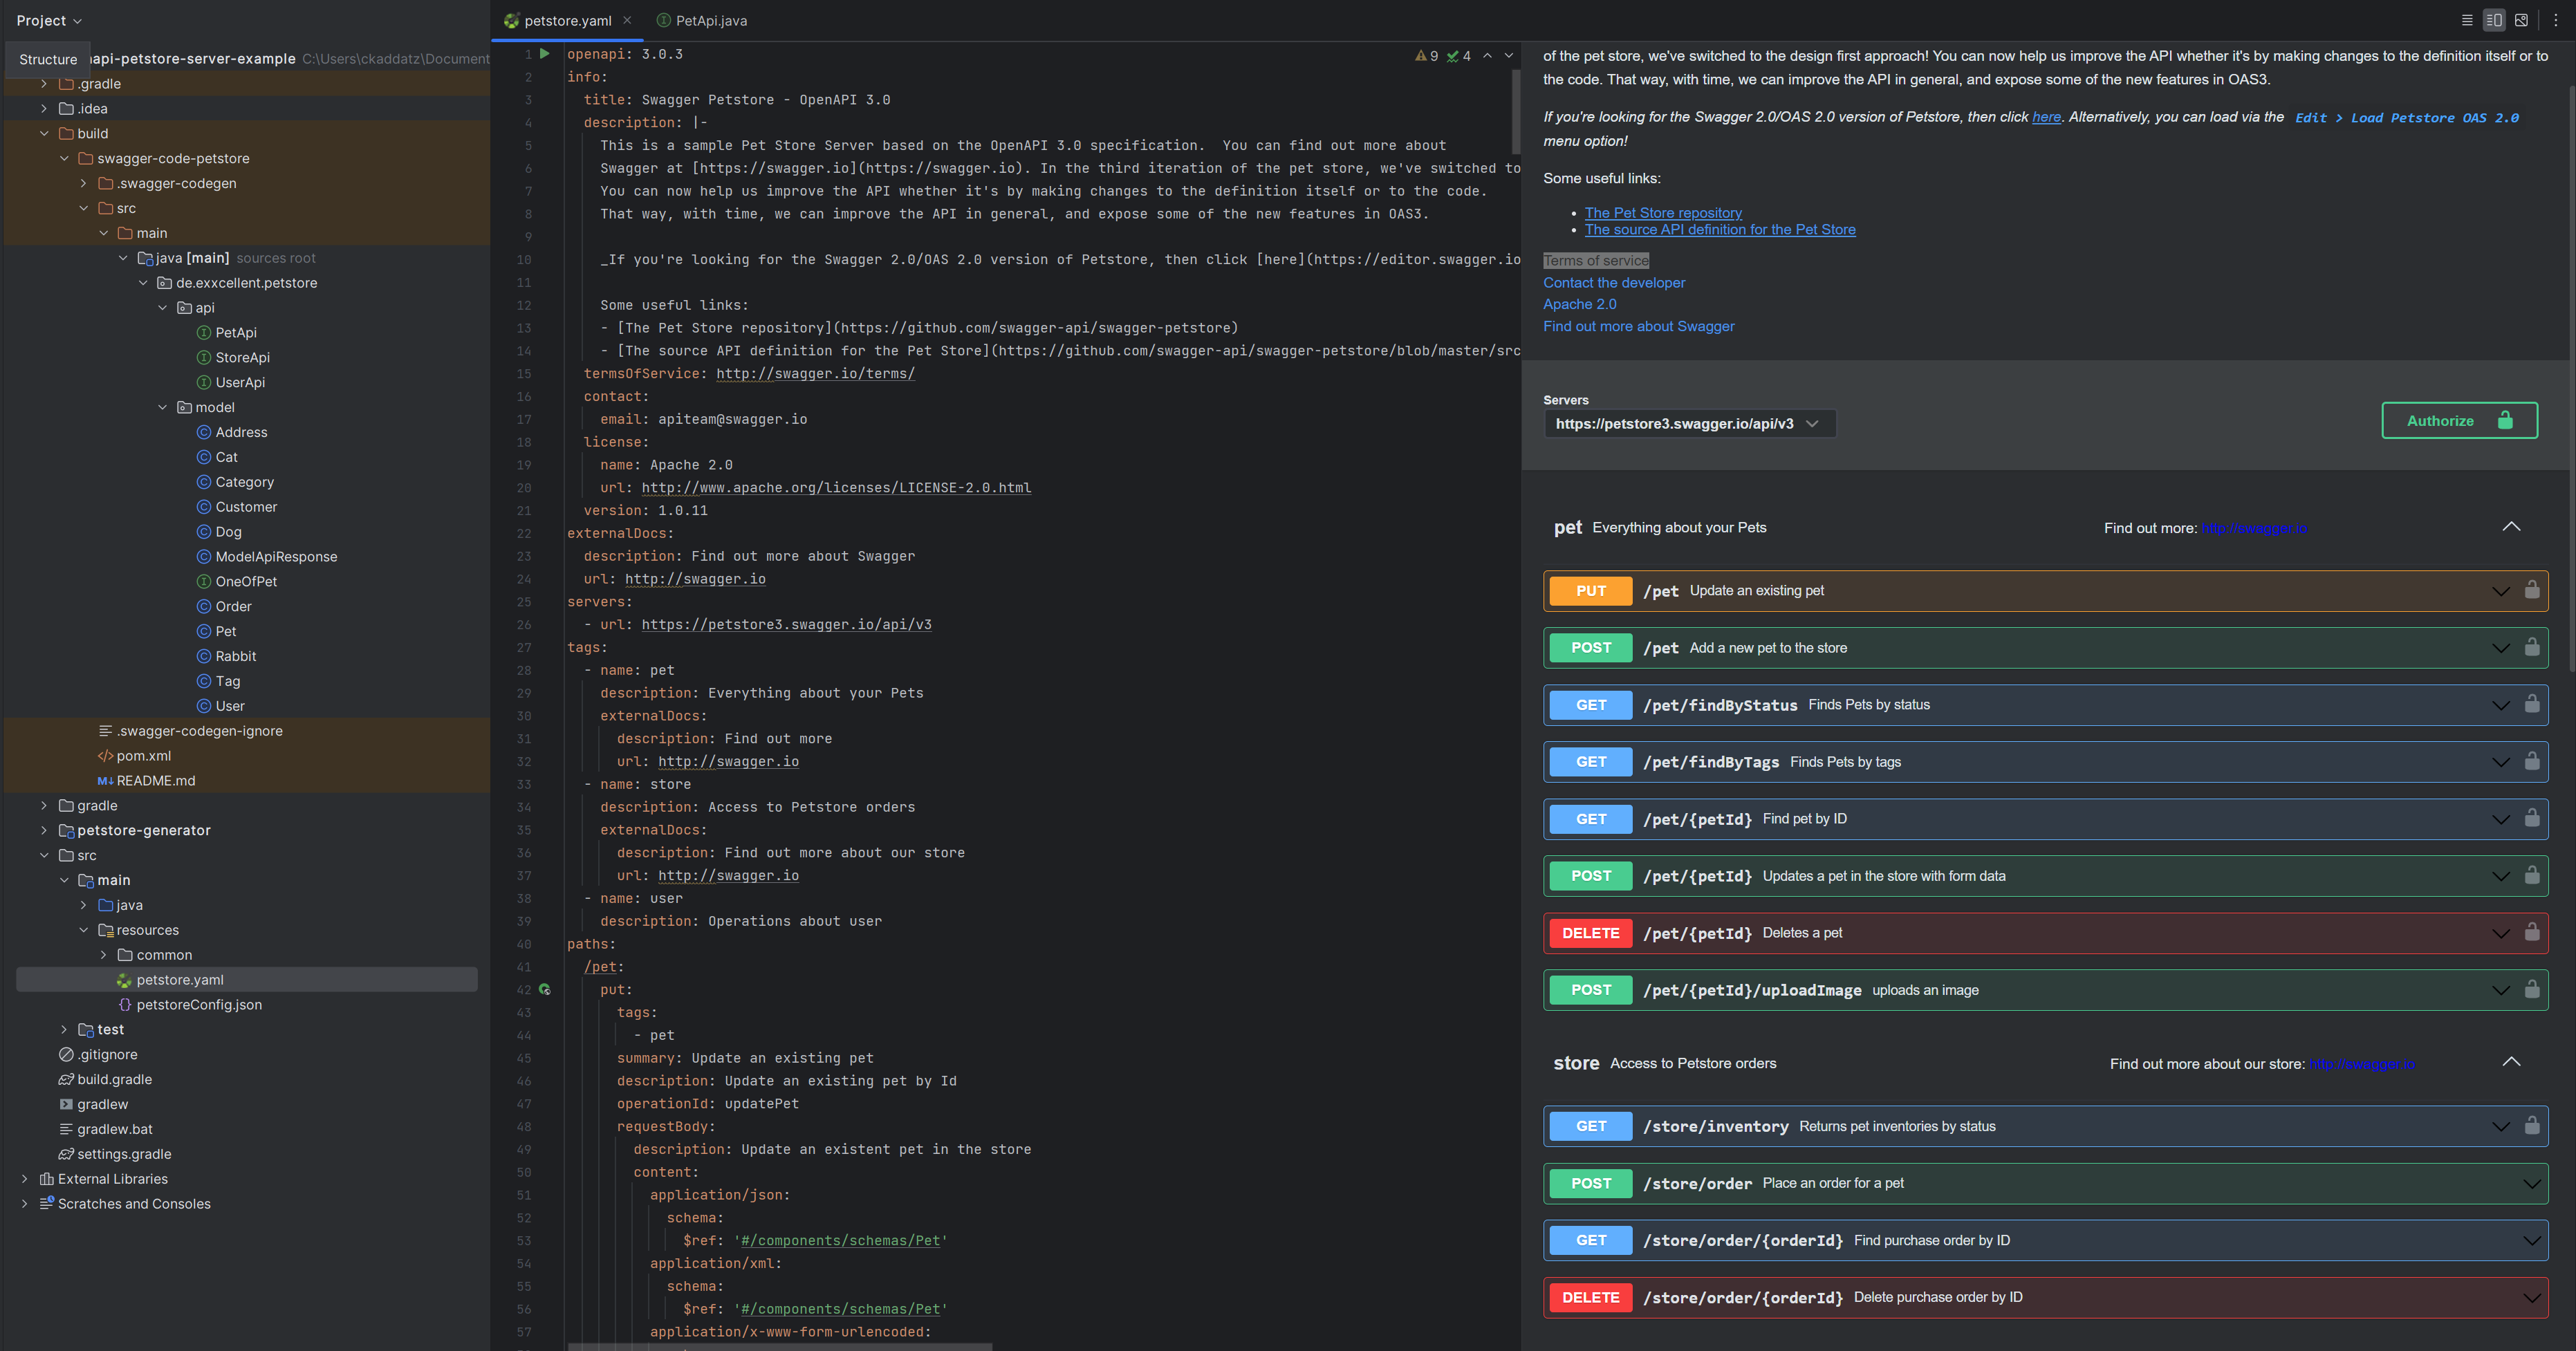Click the Authorize button
This screenshot has width=2576, height=1351.
point(2459,421)
